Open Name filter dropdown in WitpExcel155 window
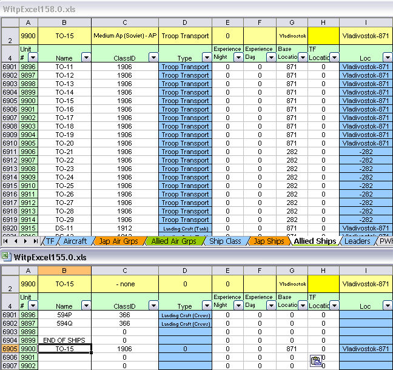Image resolution: width=393 pixels, height=370 pixels. [x=86, y=306]
